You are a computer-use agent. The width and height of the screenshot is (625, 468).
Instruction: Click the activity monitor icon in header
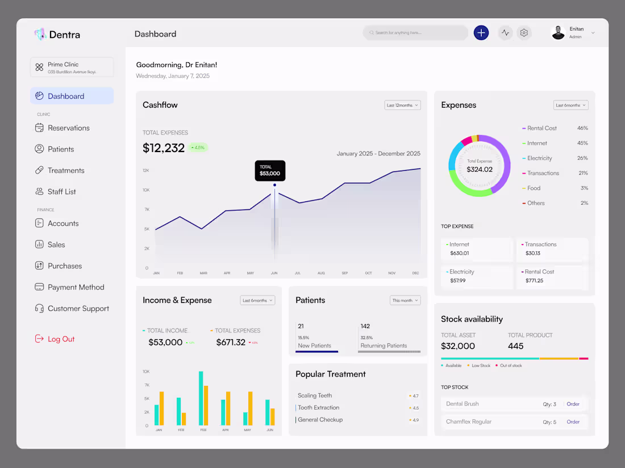pos(505,32)
